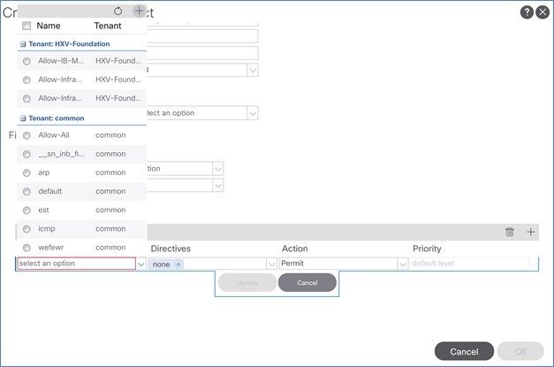
Task: Select the arp filter radio button
Action: pos(27,173)
